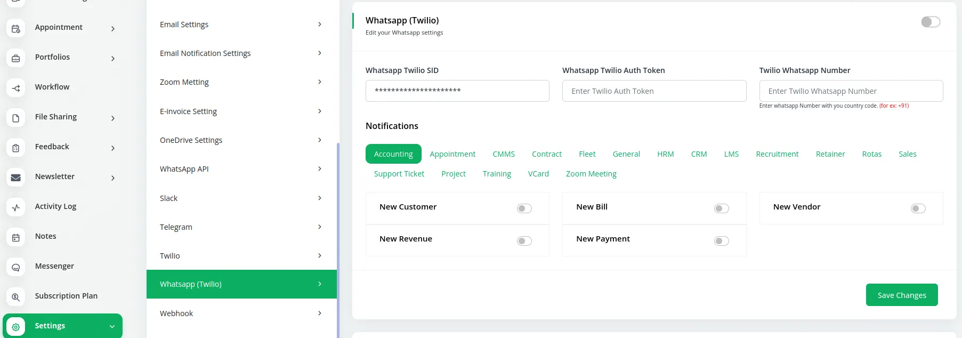
Task: Click the Save Changes button
Action: (901, 295)
